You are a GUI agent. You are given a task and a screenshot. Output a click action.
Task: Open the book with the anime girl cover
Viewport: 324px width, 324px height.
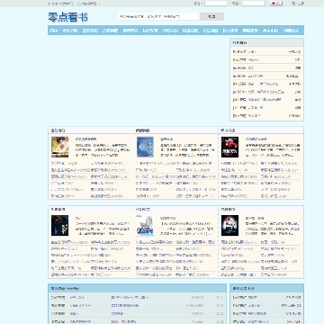[x=59, y=147]
